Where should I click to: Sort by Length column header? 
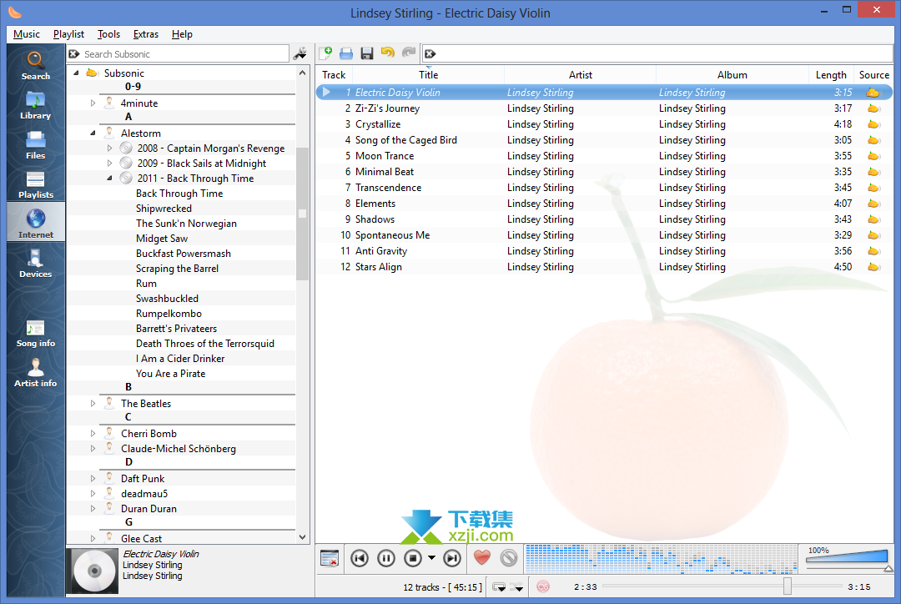tap(831, 75)
